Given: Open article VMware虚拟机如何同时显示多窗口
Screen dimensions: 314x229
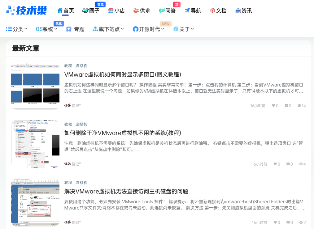Looking at the screenshot, I should coord(123,74).
